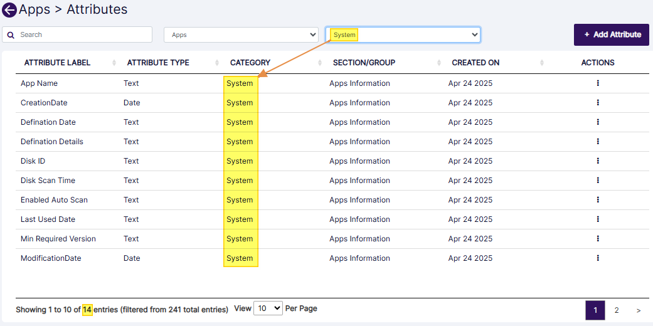653x326 pixels.
Task: Click the Add Attribute button
Action: click(612, 34)
